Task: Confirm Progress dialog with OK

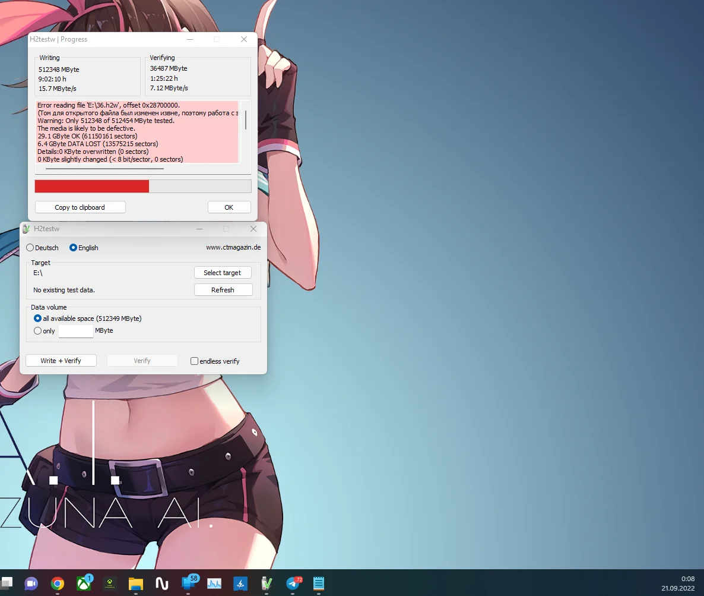Action: [229, 207]
